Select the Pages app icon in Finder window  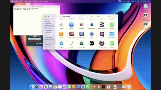(x=61, y=34)
